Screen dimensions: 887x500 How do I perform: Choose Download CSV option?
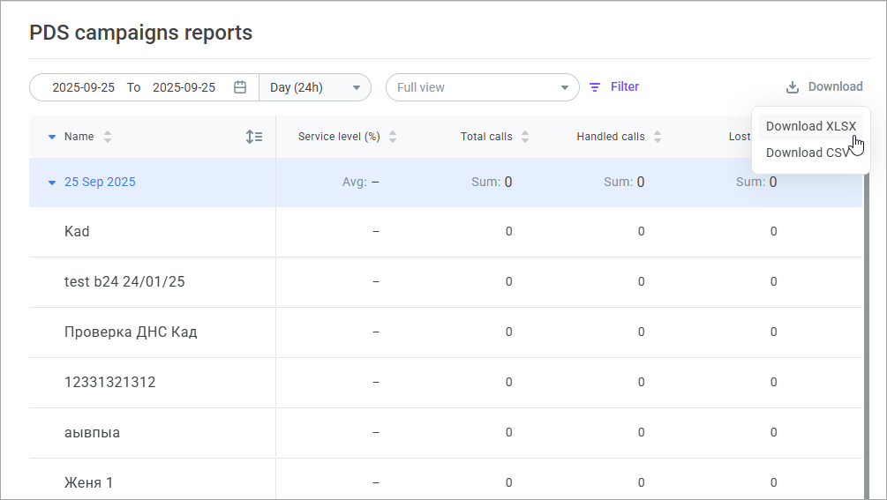[807, 153]
